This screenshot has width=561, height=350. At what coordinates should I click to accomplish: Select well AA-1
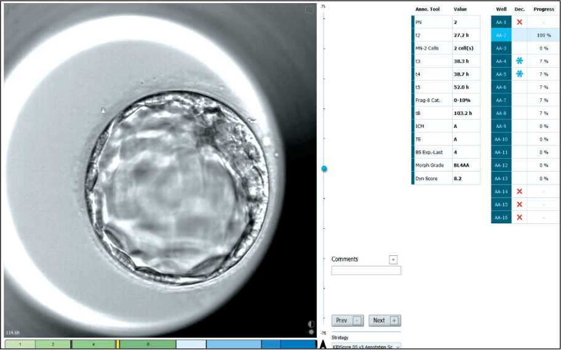501,22
